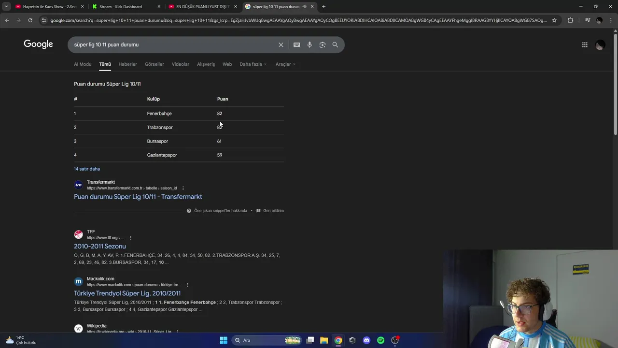Click the browser address bar URL

[298, 20]
